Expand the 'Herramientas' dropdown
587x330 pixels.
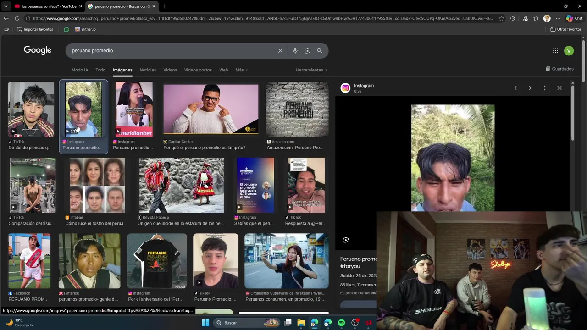(x=311, y=70)
